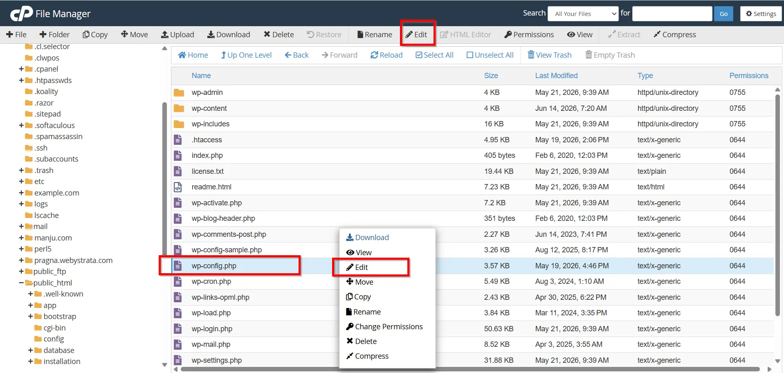784x373 pixels.
Task: Click Download in the top toolbar
Action: tap(229, 35)
